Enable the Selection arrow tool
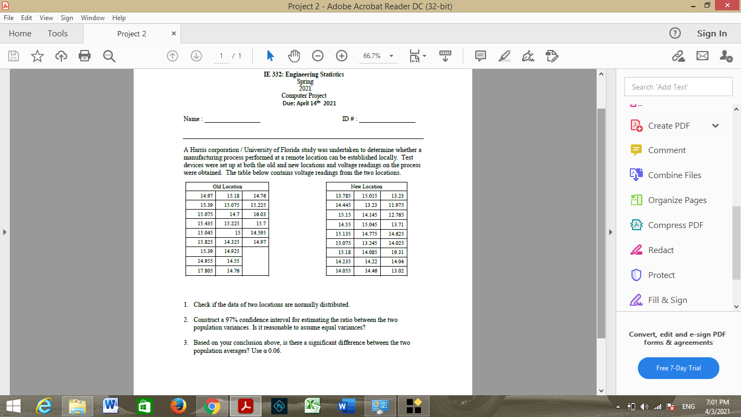The width and height of the screenshot is (741, 417). click(270, 55)
